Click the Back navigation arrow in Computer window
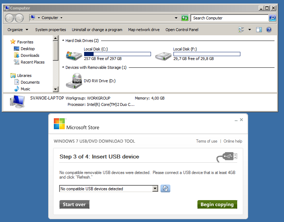The height and width of the screenshot is (222, 284). tap(9, 18)
